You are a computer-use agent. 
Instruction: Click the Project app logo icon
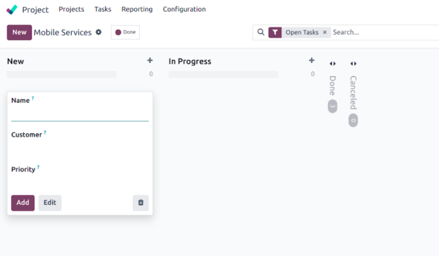click(12, 9)
